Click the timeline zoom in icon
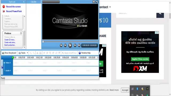 [x=31, y=53]
